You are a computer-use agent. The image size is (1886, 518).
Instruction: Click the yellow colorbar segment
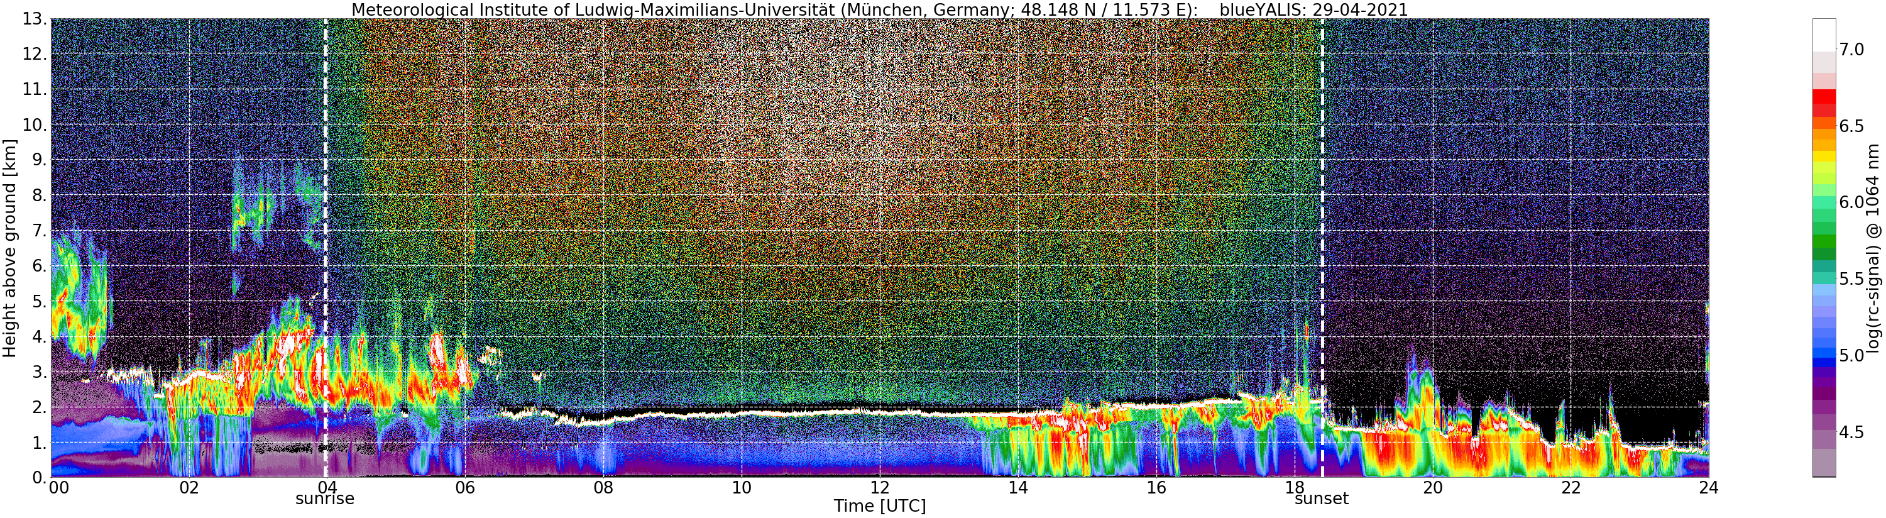tap(1824, 156)
